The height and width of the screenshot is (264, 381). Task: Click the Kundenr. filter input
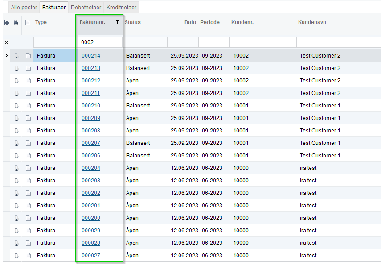coord(262,42)
